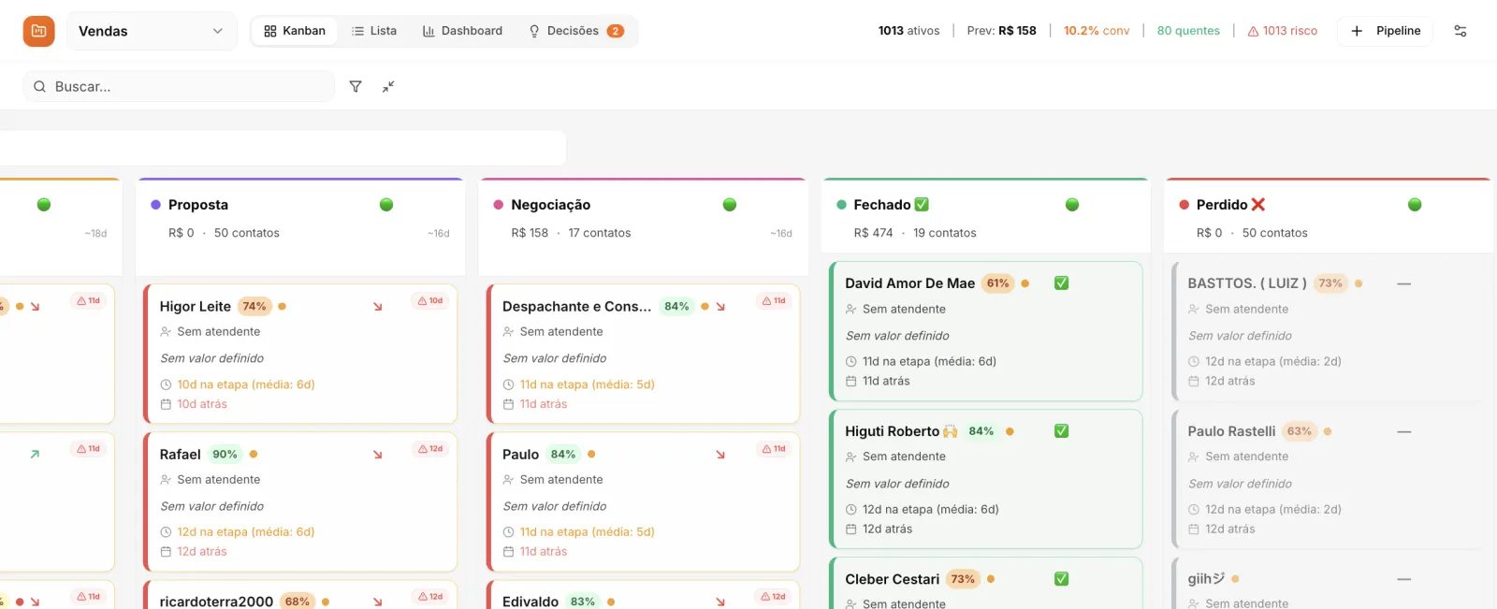Image resolution: width=1497 pixels, height=609 pixels.
Task: Open the Cleber Cestari card
Action: (x=986, y=584)
